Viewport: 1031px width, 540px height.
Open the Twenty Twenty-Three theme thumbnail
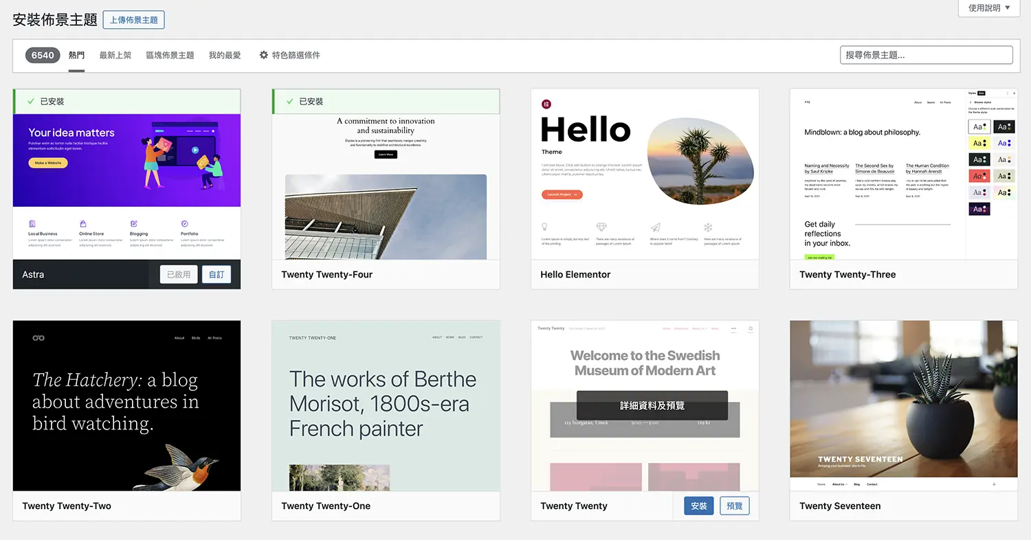tap(904, 175)
